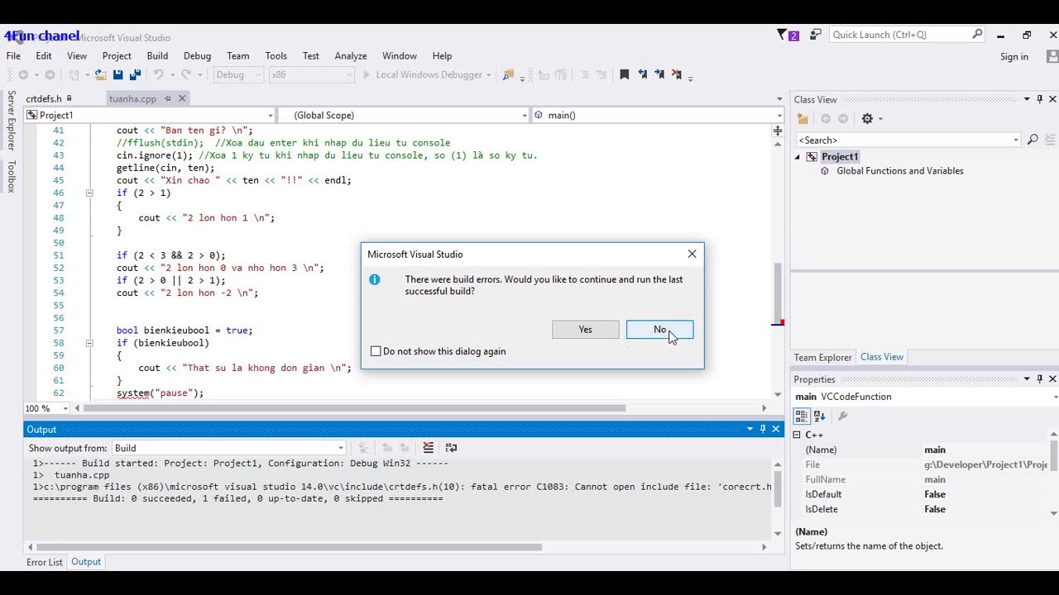Toggle Word Wrap in Output toolbar
The height and width of the screenshot is (595, 1059).
(x=451, y=448)
